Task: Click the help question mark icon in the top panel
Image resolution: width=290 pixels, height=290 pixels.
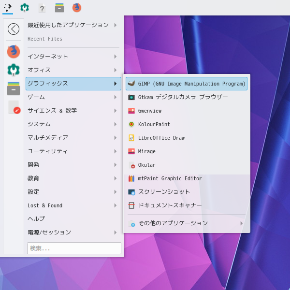Action: click(42, 8)
